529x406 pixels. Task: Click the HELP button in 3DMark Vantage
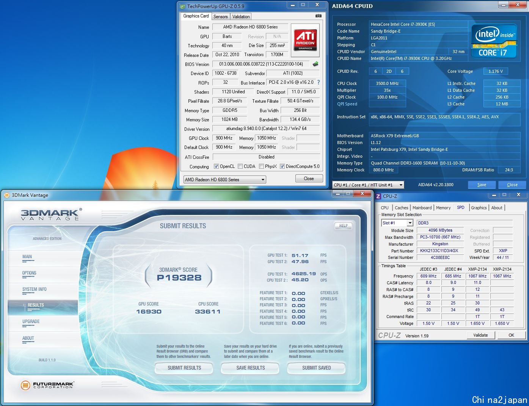click(343, 226)
